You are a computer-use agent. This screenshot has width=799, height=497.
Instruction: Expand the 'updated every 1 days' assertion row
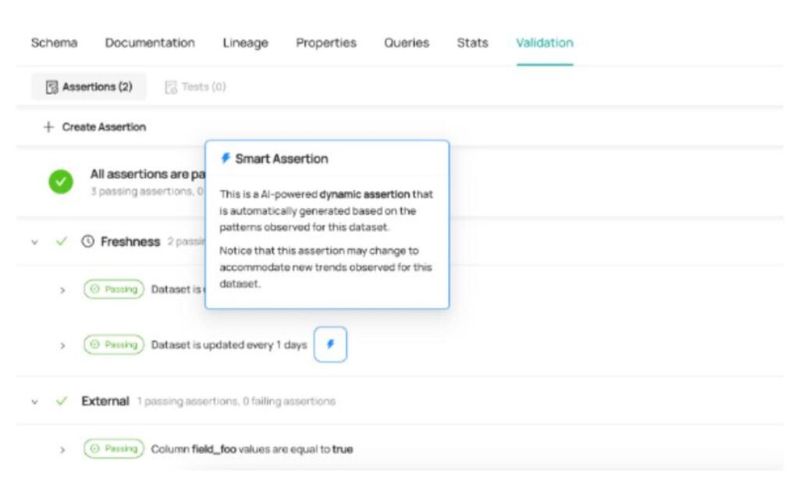coord(62,345)
